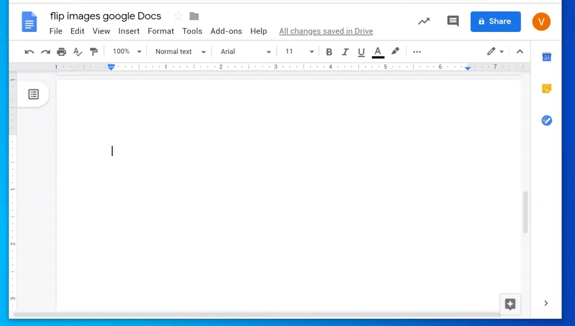
Task: Click in the document body
Action: coord(289,194)
